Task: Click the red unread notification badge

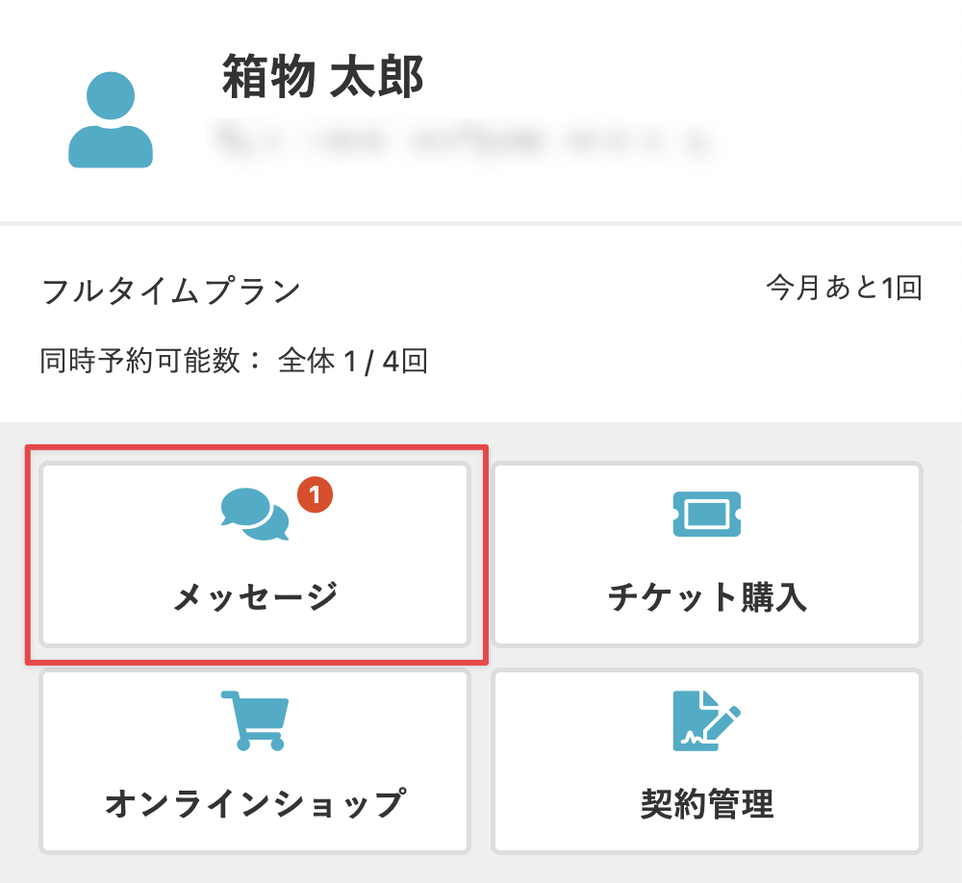Action: [x=315, y=495]
